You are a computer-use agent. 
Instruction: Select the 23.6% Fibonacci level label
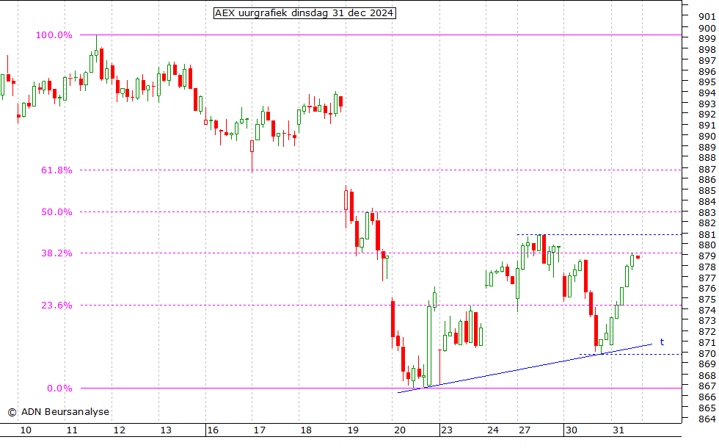[57, 306]
